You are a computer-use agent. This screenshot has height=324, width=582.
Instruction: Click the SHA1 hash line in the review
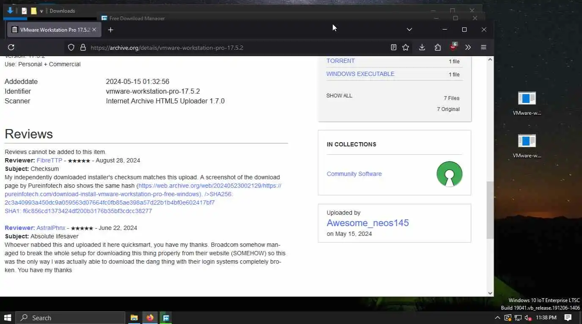tap(78, 211)
